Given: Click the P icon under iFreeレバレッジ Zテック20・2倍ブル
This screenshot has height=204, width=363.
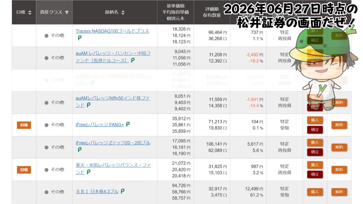Looking at the screenshot, I should coord(80,150).
